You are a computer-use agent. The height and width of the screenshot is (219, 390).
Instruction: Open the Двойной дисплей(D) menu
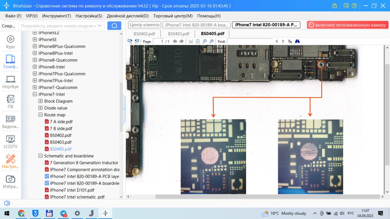tap(128, 16)
